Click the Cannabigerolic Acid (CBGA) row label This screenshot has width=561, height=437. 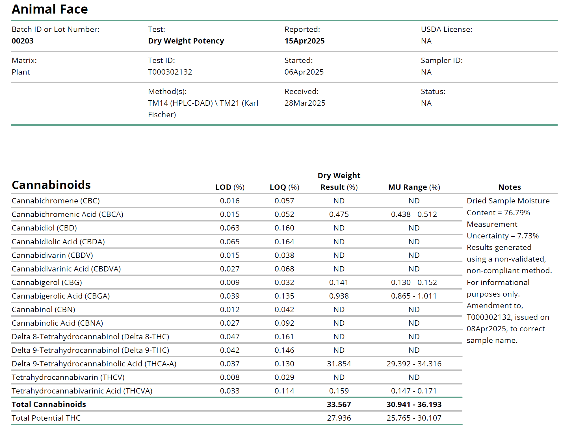point(60,296)
